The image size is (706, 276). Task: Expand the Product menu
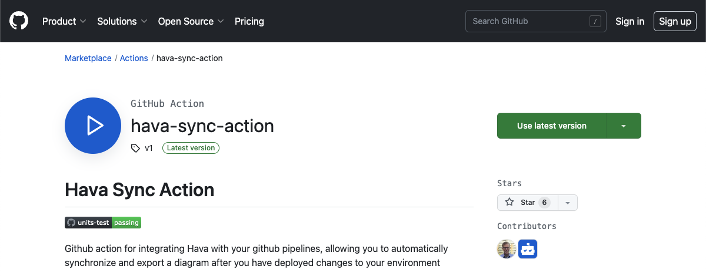point(64,21)
